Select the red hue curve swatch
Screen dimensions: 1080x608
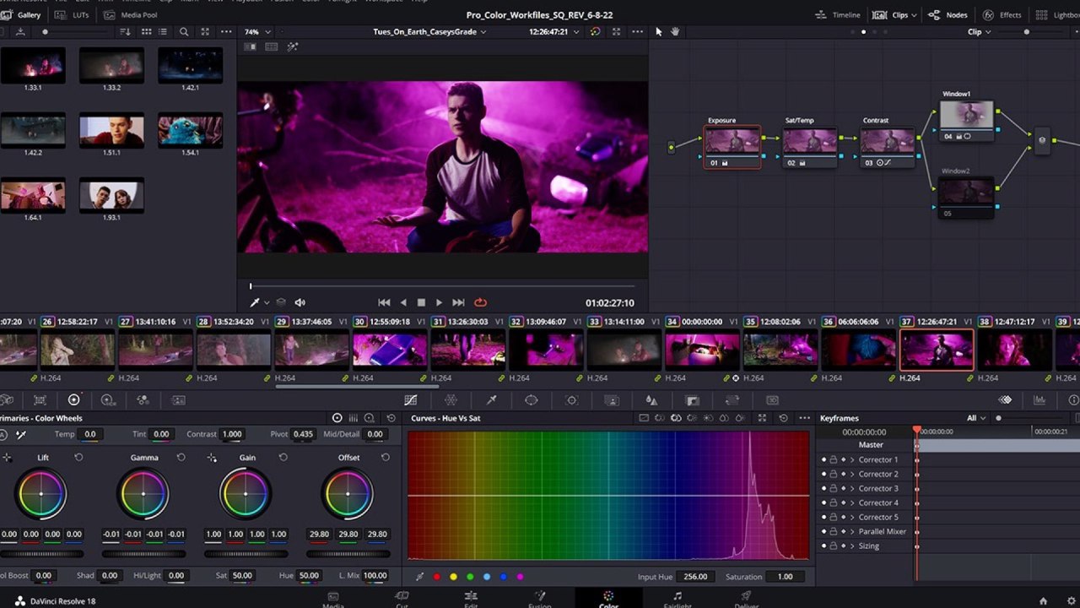pos(436,577)
